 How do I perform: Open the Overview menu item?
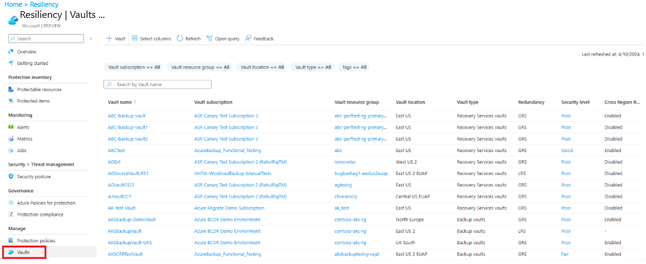pyautogui.click(x=27, y=51)
